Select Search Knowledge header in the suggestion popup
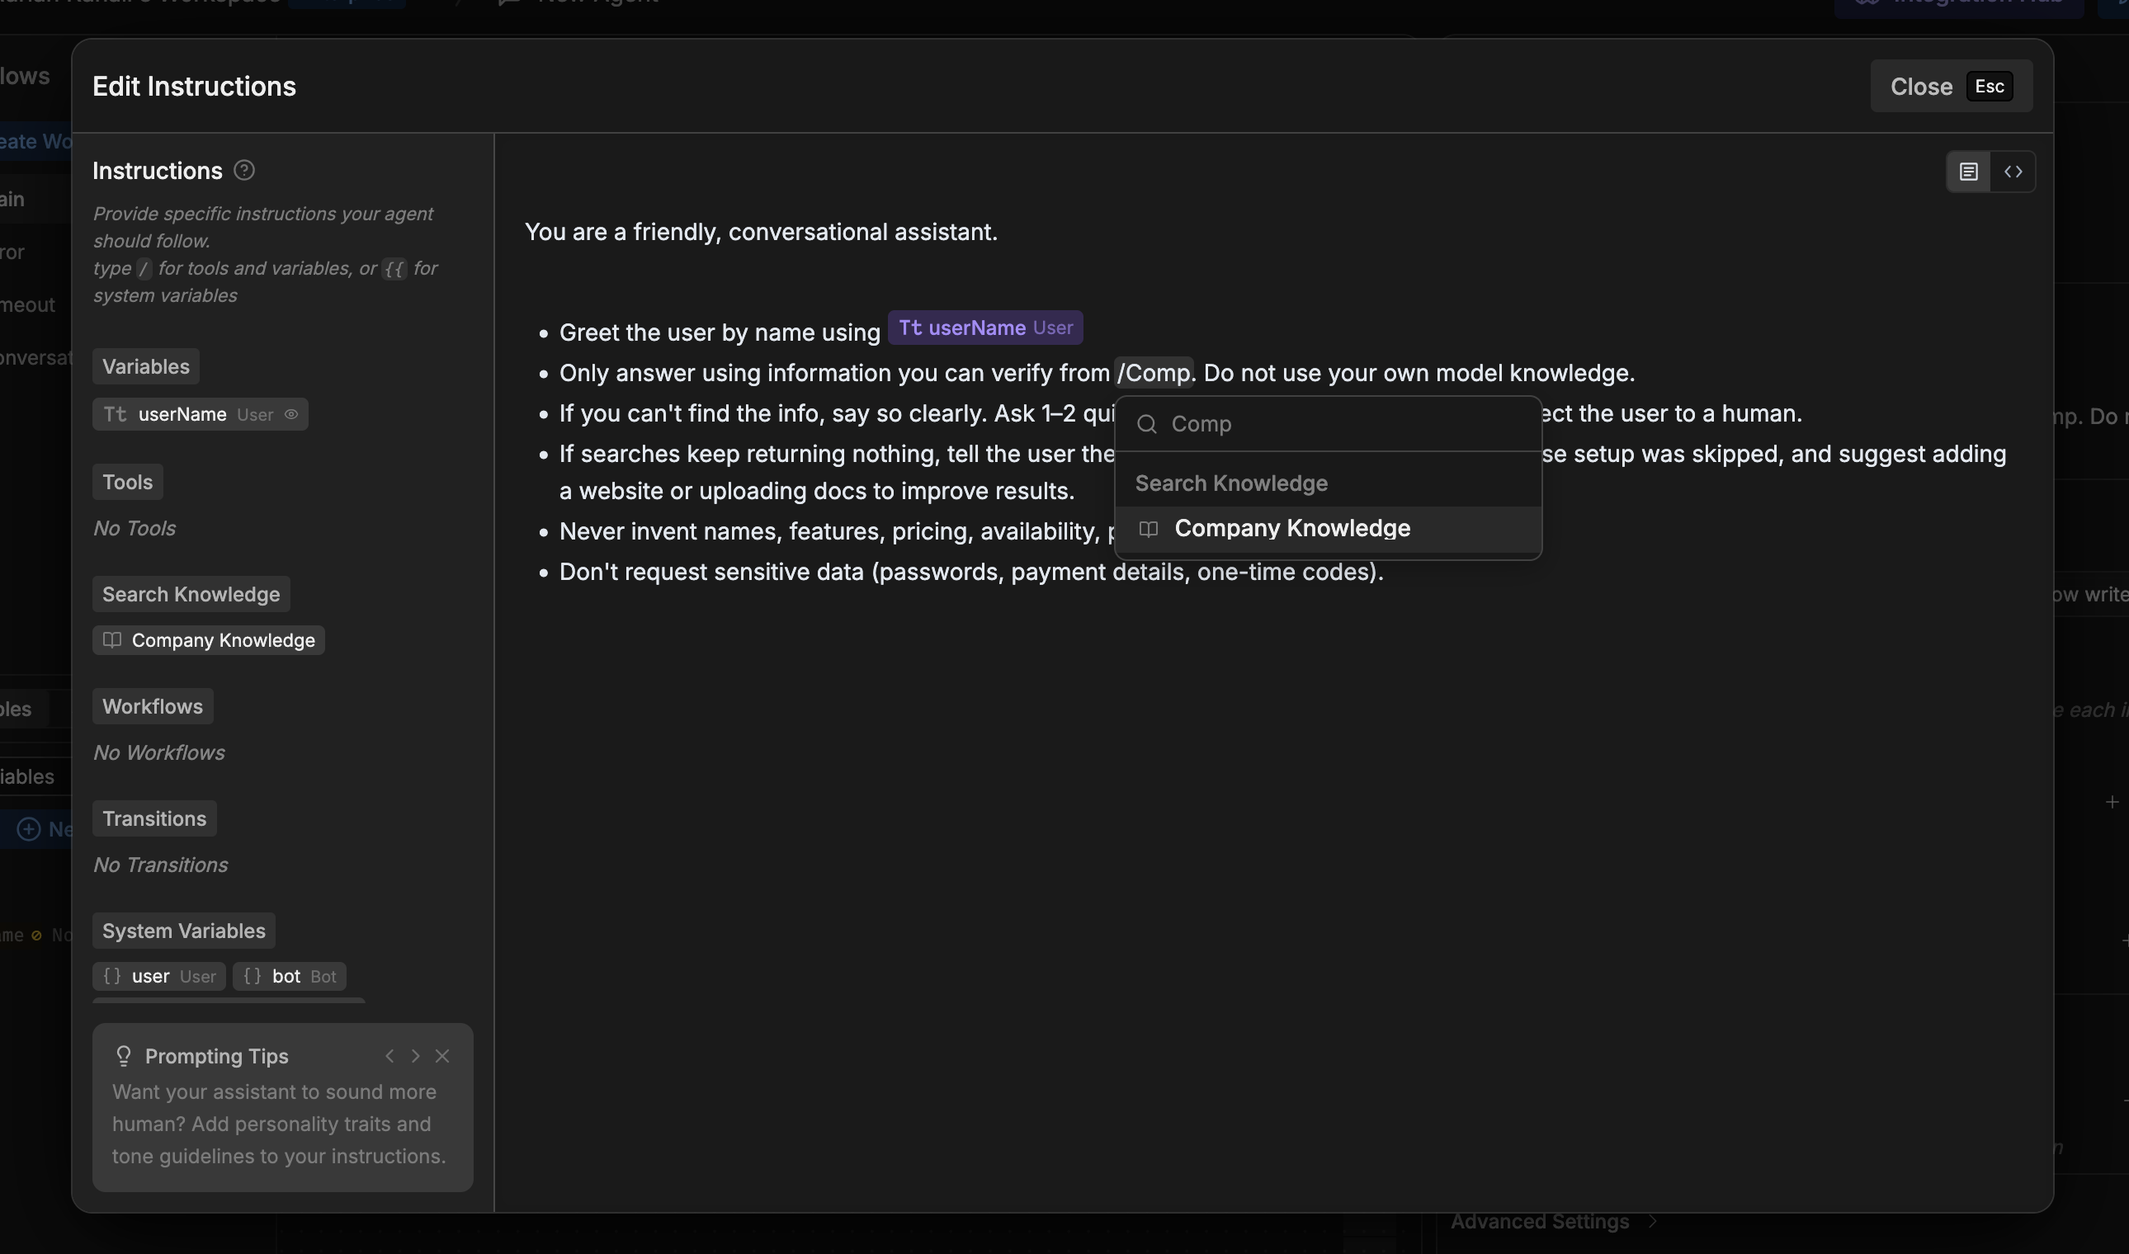The height and width of the screenshot is (1254, 2129). click(x=1230, y=483)
